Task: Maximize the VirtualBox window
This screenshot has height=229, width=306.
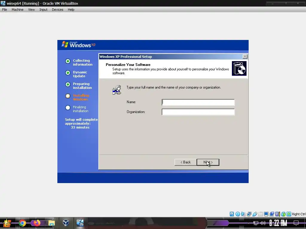Action: [286, 3]
